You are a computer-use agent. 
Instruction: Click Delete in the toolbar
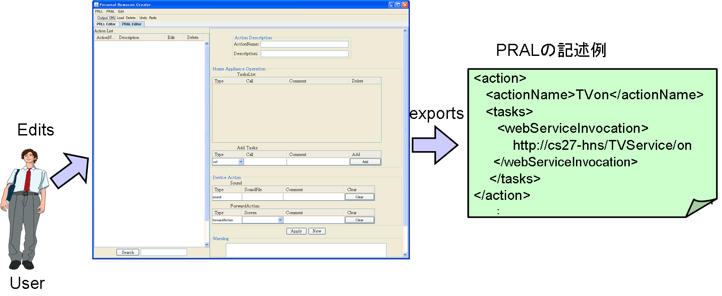click(x=131, y=18)
